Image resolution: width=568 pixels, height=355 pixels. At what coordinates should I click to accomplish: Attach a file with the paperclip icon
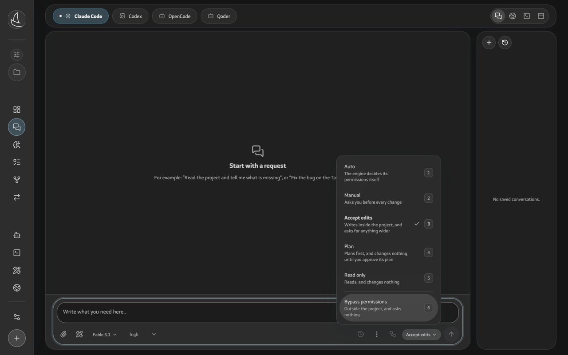point(63,334)
